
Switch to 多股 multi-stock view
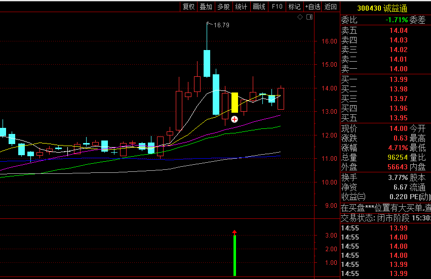click(x=223, y=7)
